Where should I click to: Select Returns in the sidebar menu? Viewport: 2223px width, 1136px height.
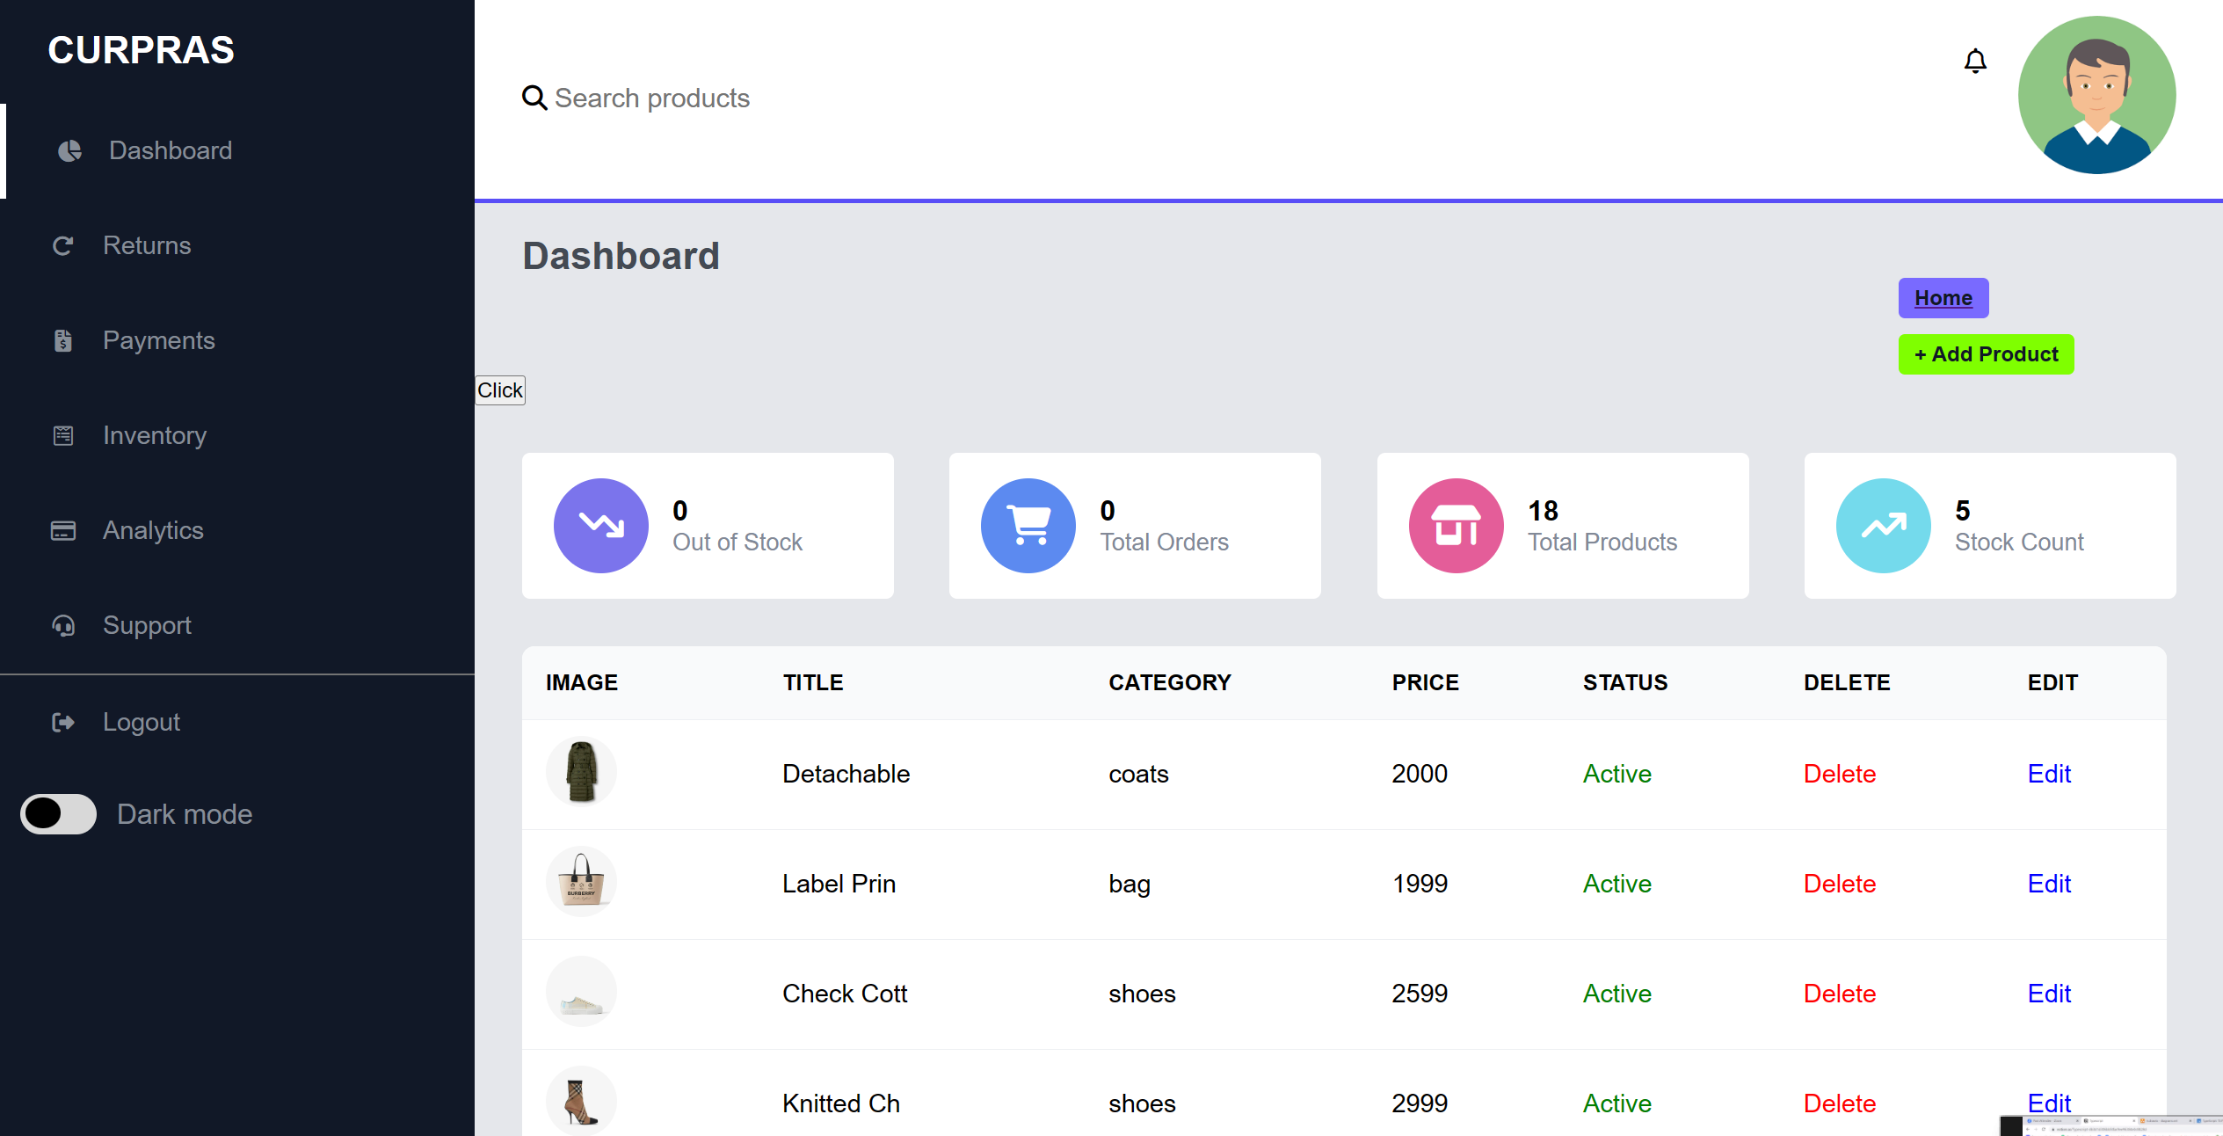pyautogui.click(x=147, y=245)
